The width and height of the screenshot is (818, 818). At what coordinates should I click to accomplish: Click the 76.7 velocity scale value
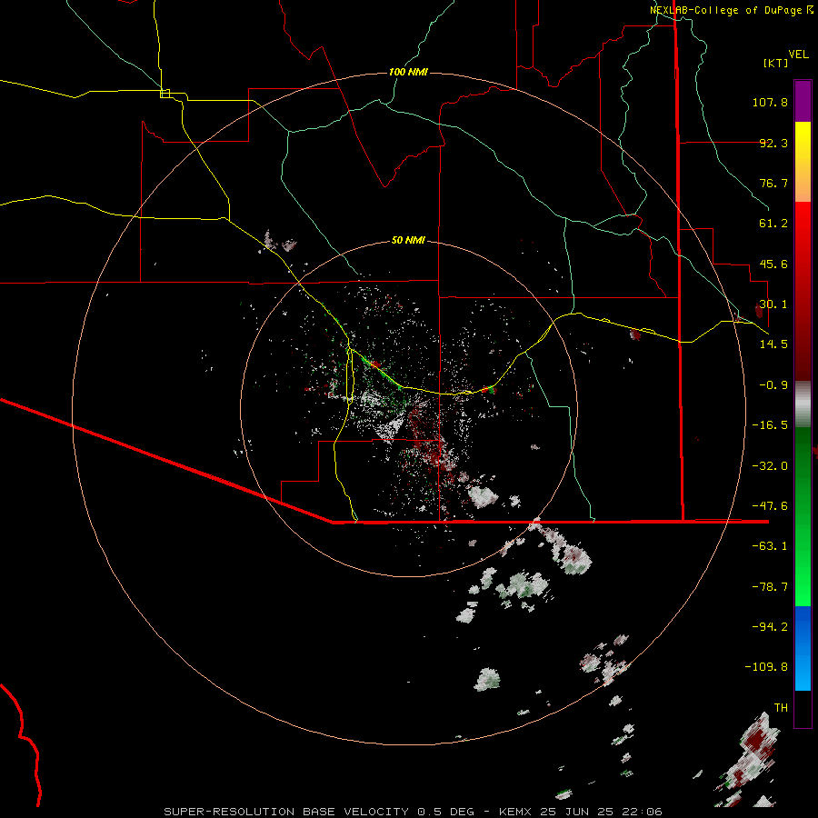pyautogui.click(x=773, y=183)
